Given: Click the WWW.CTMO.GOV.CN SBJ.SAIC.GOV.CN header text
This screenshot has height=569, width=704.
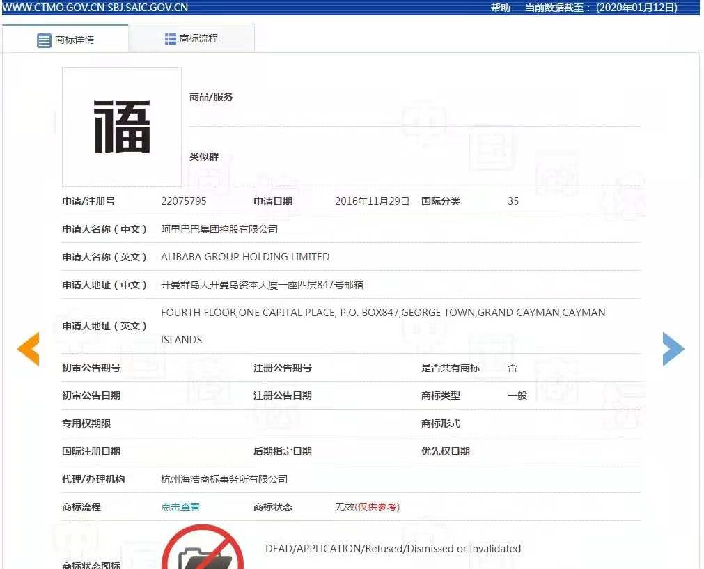Looking at the screenshot, I should click(x=95, y=7).
